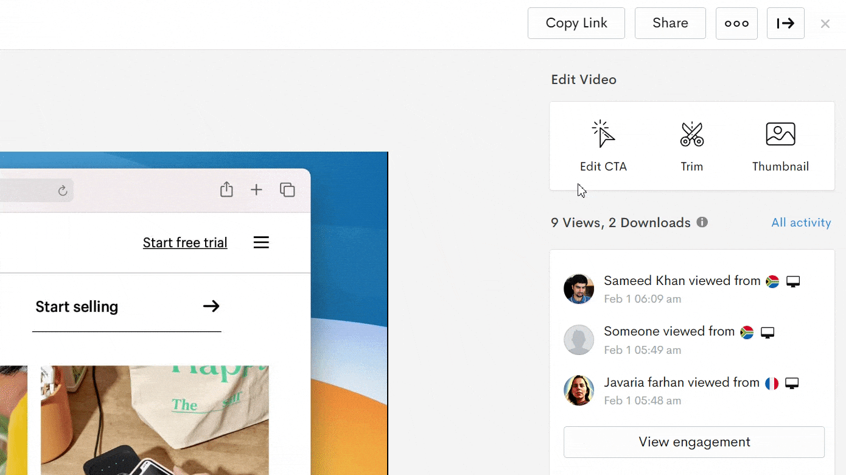Open Sameed Khan's avatar thumbnail
846x475 pixels.
coord(579,289)
